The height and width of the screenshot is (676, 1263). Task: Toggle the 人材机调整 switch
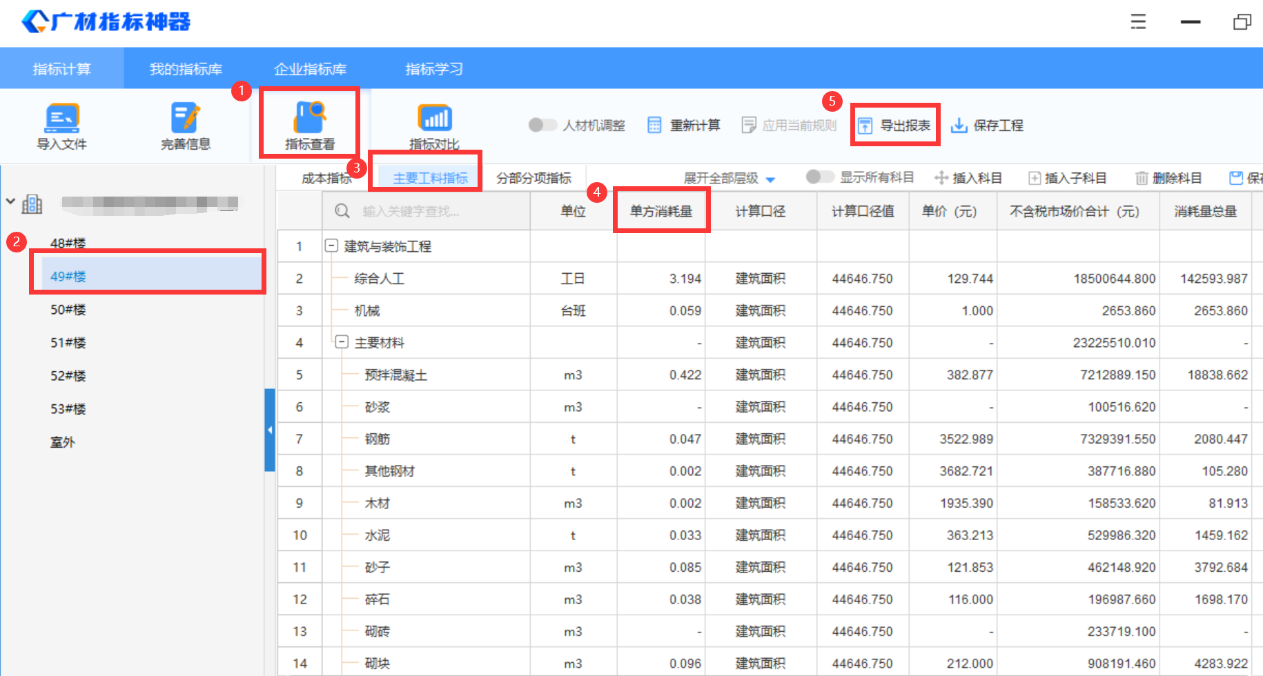542,125
